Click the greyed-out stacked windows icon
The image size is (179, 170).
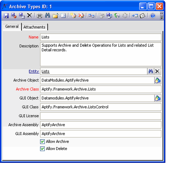(x=101, y=16)
